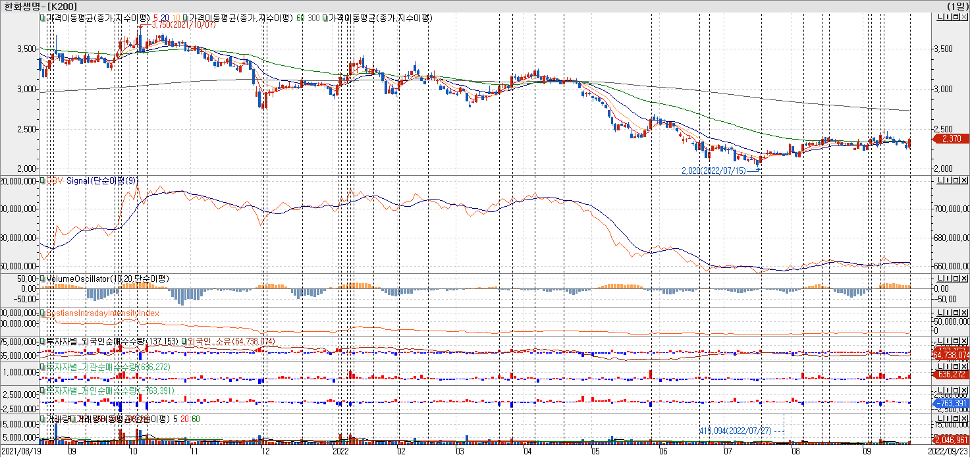Maximize the OBV panel with its square icon
This screenshot has height=457, width=970.
click(x=956, y=180)
